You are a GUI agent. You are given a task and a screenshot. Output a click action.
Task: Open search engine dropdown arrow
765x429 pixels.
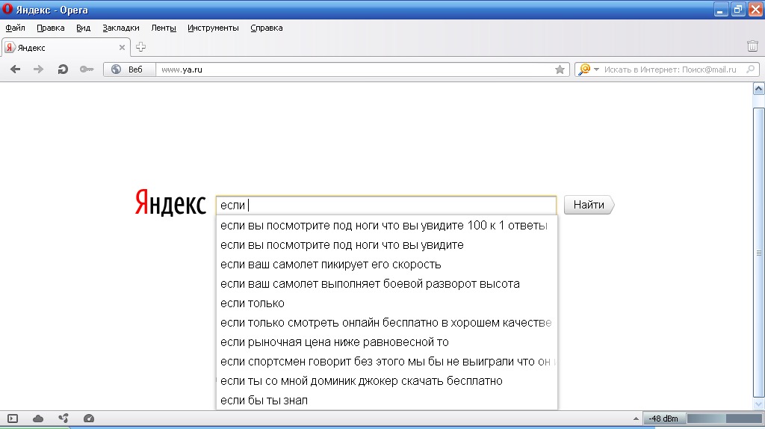[596, 70]
